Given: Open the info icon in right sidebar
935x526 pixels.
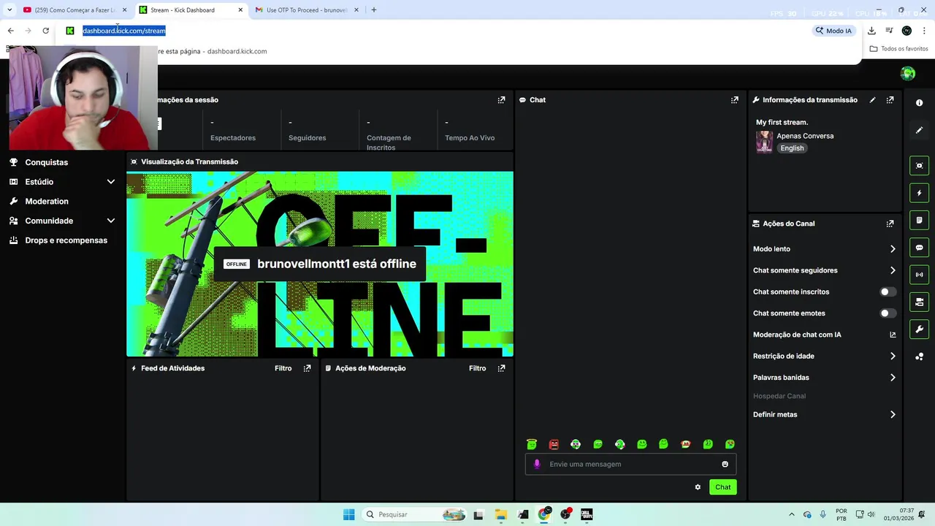Looking at the screenshot, I should 919,103.
